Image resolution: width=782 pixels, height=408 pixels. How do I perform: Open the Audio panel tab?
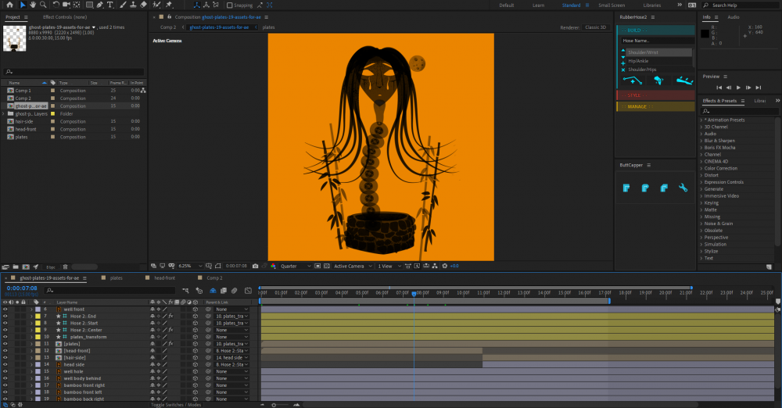pyautogui.click(x=734, y=16)
